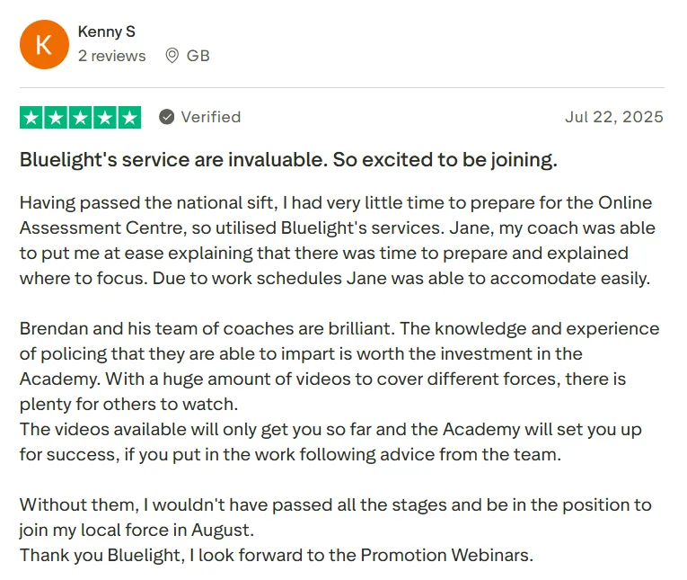Click the Verified checkmark badge icon
687x580 pixels.
point(166,117)
